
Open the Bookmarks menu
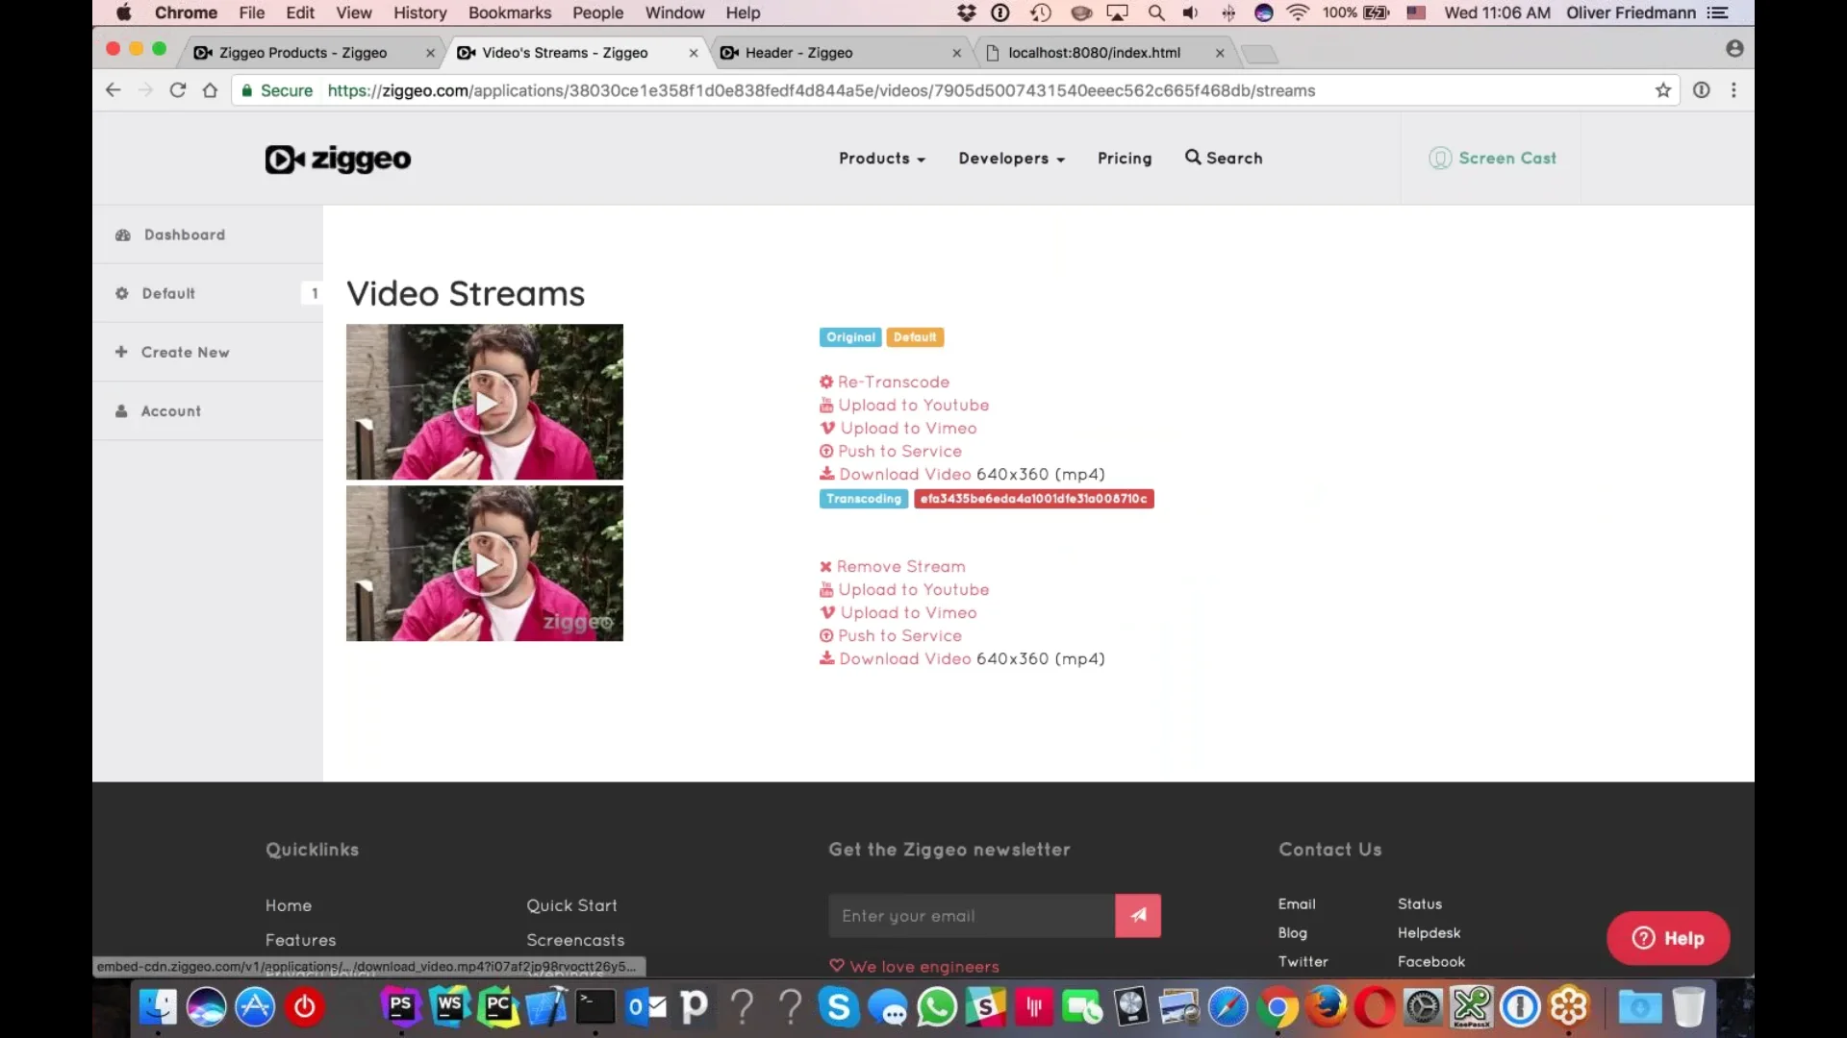pyautogui.click(x=509, y=12)
